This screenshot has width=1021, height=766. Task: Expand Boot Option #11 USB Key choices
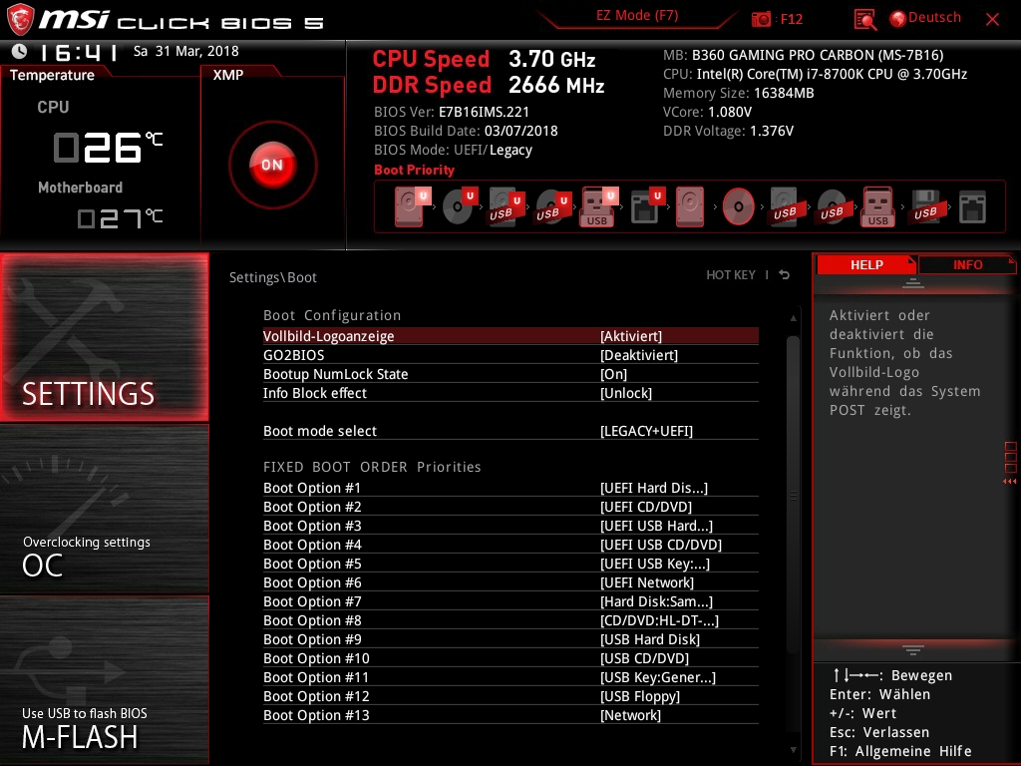(510, 677)
